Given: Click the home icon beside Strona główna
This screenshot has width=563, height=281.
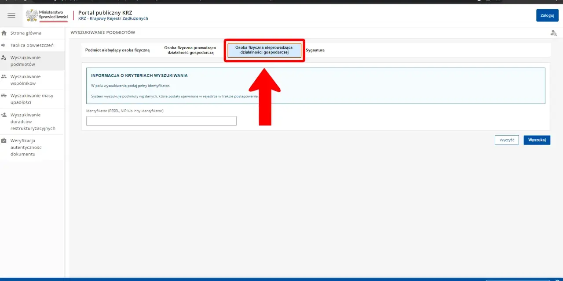Looking at the screenshot, I should click(4, 33).
